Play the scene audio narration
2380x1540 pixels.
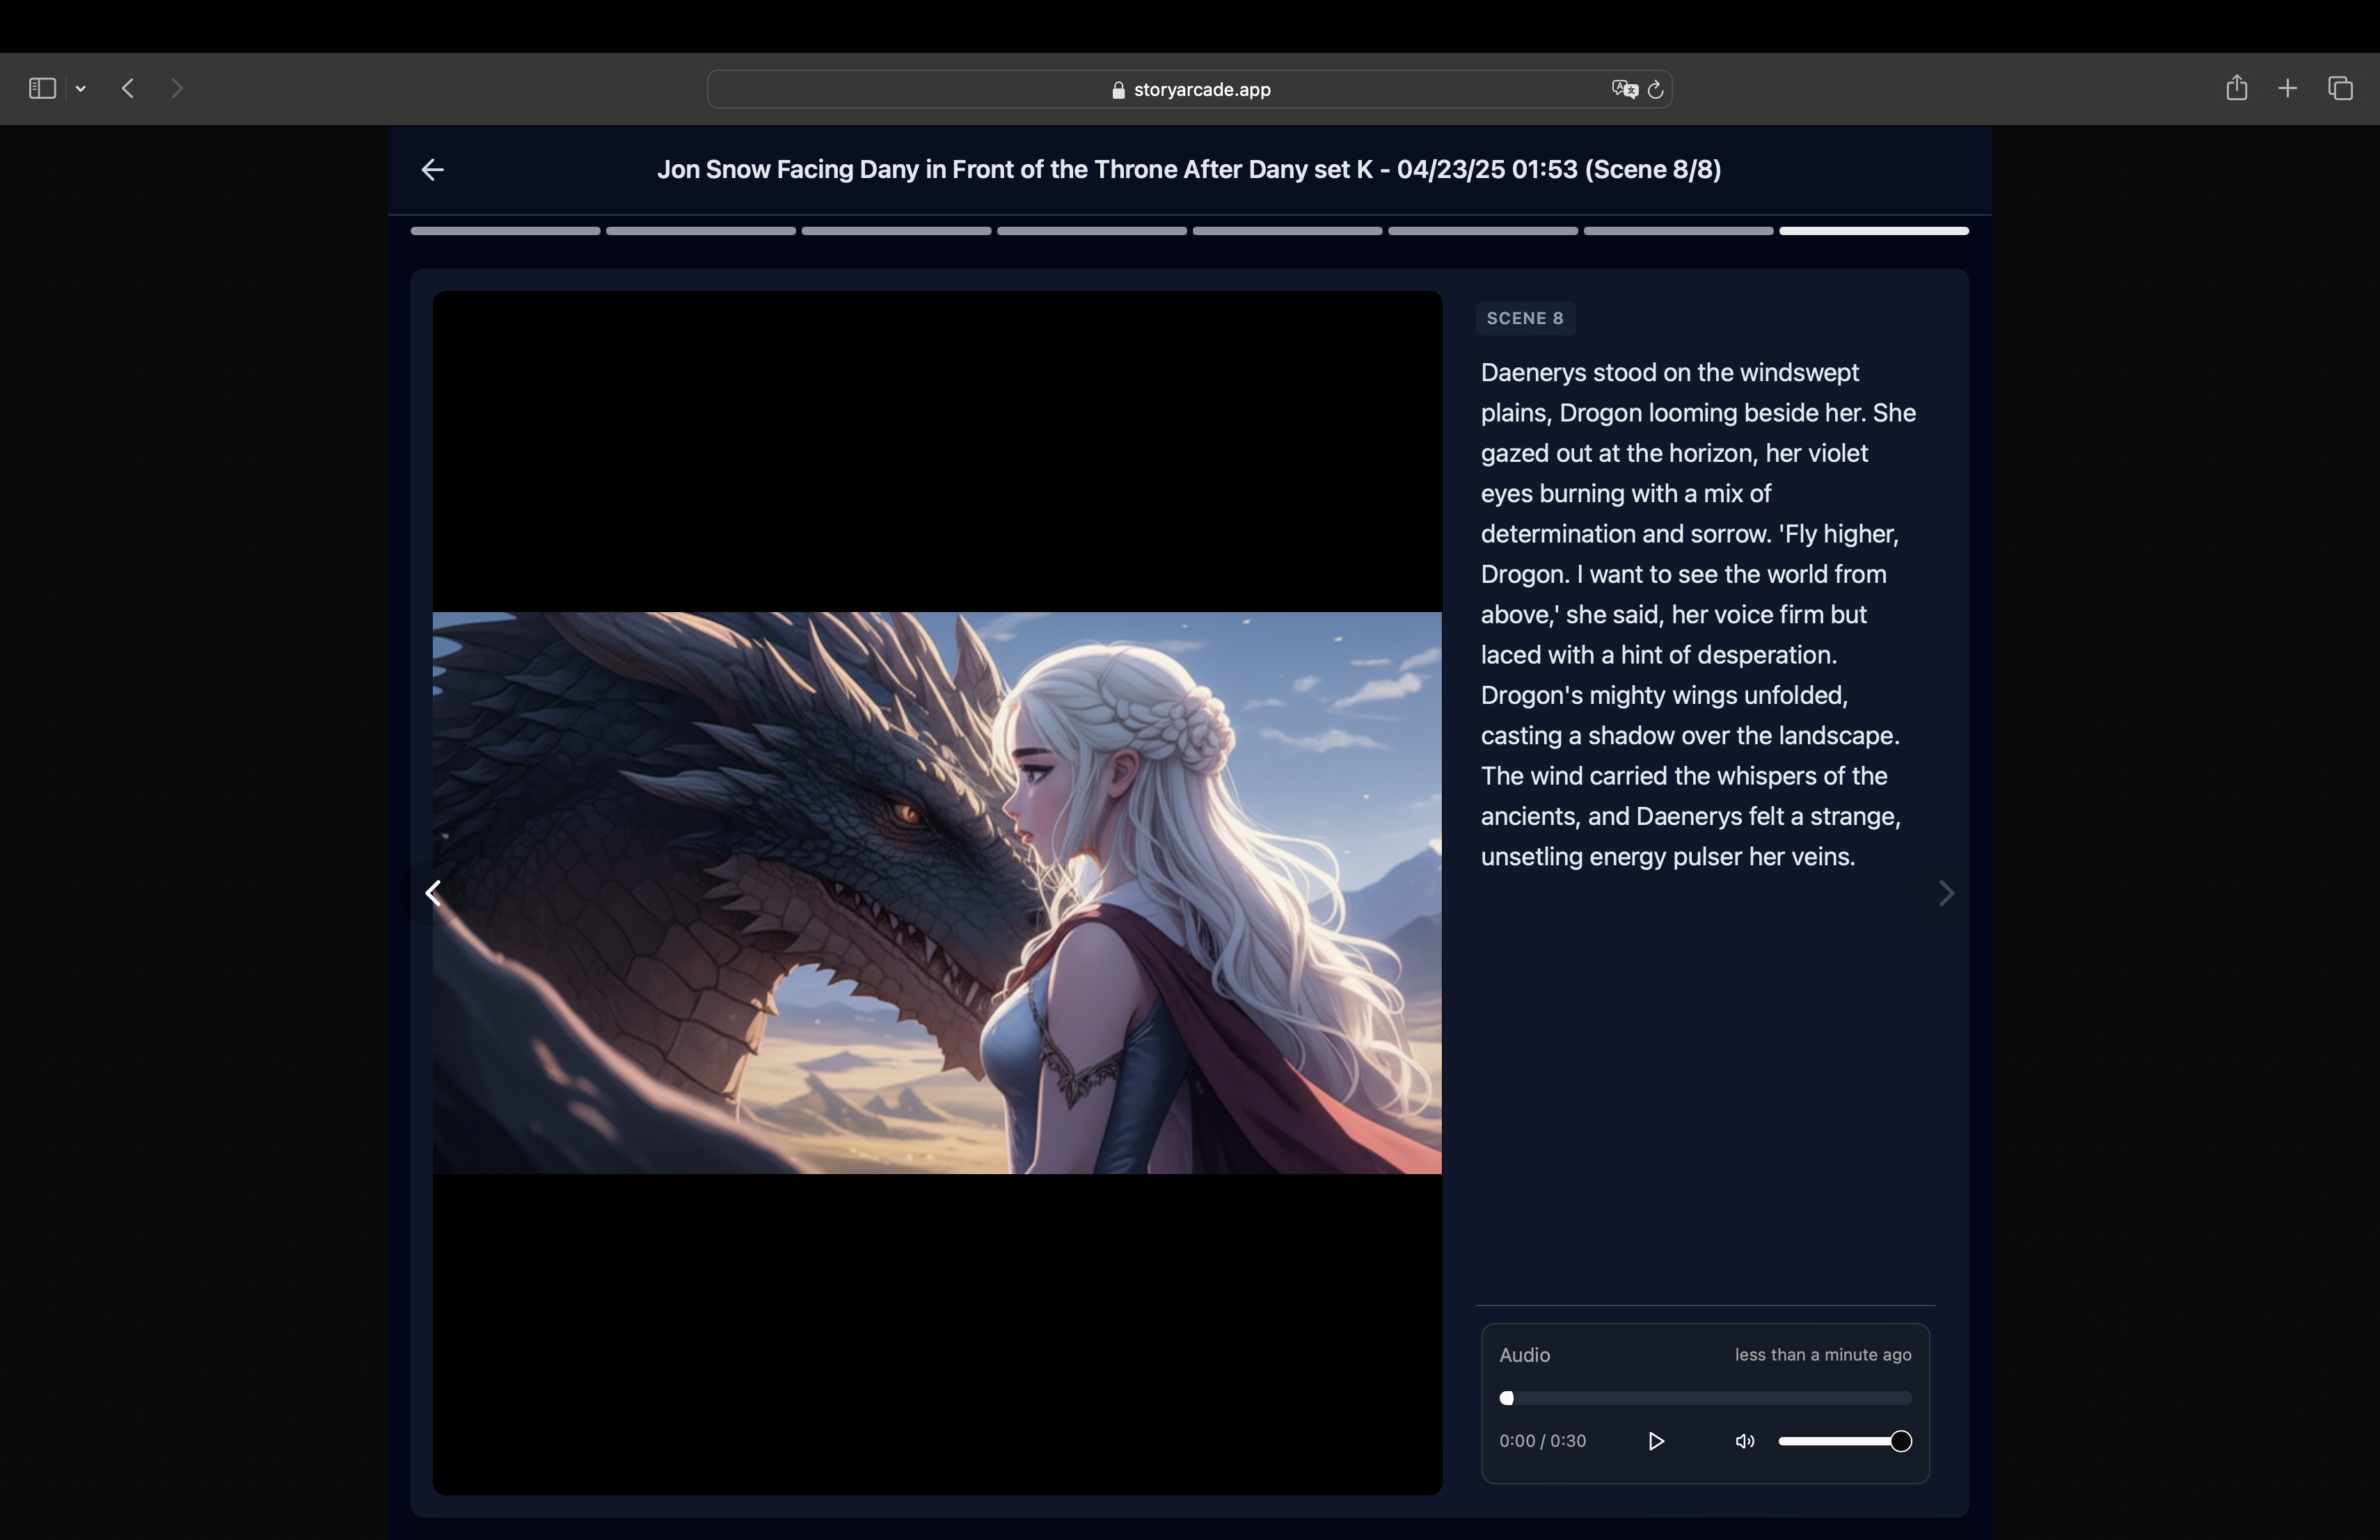pos(1656,1440)
